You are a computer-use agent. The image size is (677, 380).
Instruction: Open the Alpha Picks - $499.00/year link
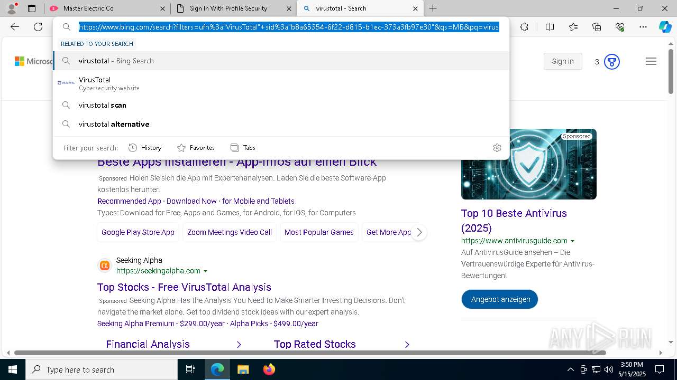click(274, 324)
